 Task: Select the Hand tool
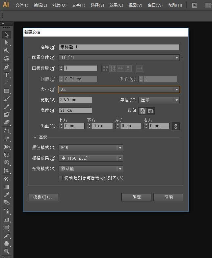[x=7, y=244]
